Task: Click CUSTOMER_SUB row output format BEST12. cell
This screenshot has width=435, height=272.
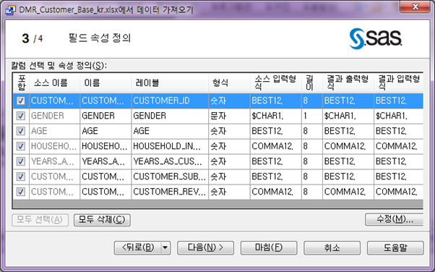Action: (x=348, y=177)
